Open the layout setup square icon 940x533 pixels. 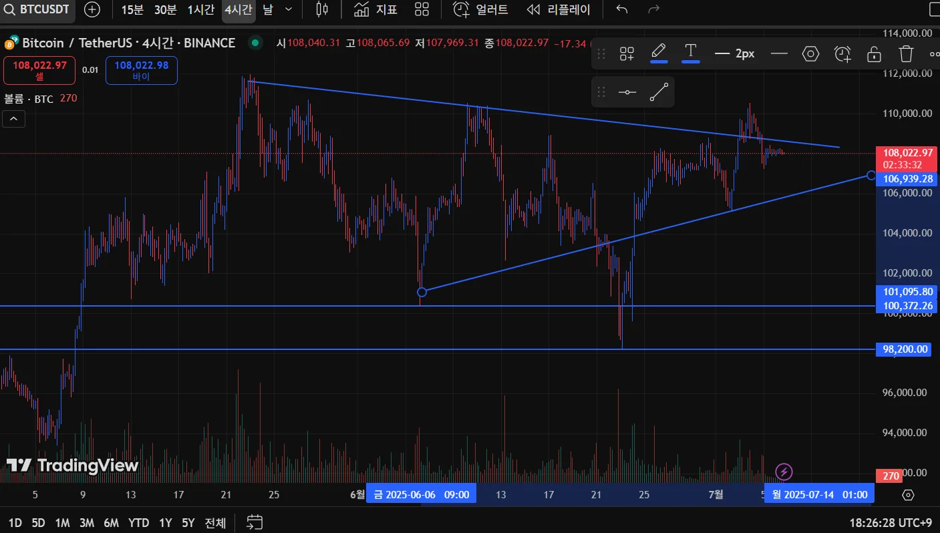(934, 9)
